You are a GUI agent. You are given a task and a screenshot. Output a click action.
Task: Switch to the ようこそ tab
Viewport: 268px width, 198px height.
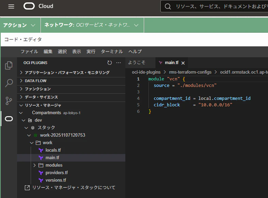click(137, 63)
